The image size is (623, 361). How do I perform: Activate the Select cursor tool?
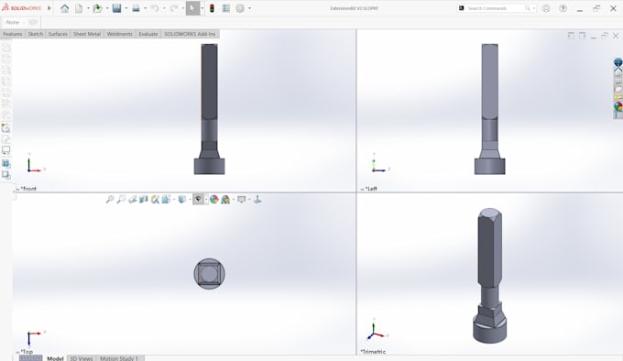[192, 8]
